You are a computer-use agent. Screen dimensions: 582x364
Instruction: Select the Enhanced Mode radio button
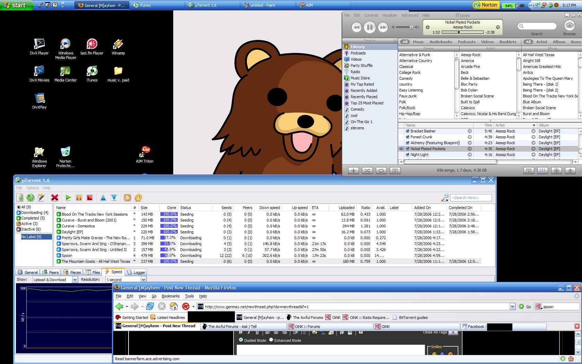pos(271,340)
